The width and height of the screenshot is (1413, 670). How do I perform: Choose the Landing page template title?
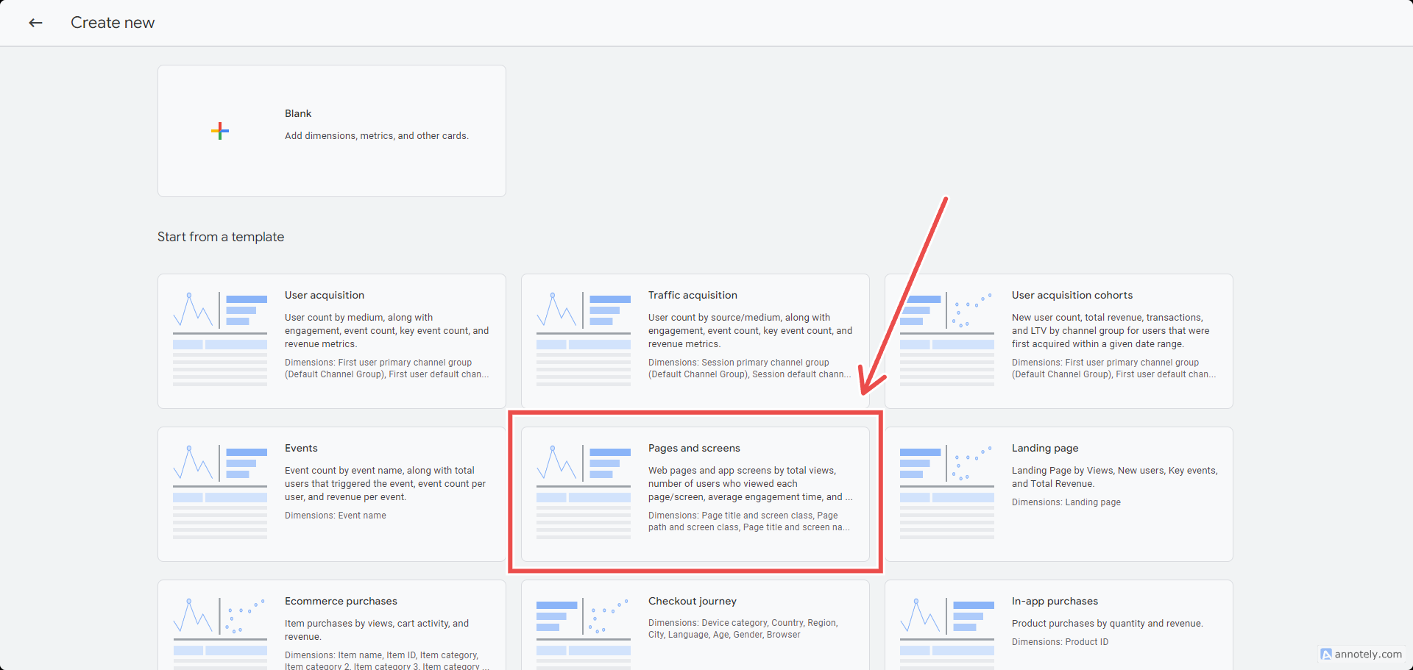1045,448
